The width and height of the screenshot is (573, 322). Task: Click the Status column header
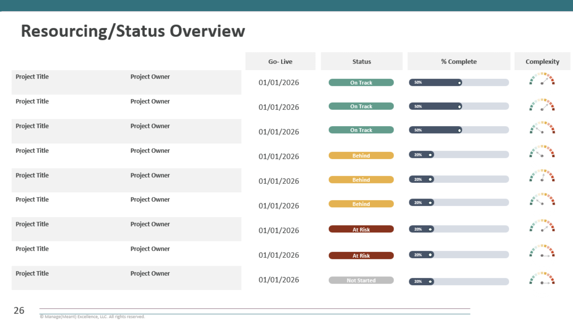pyautogui.click(x=362, y=61)
